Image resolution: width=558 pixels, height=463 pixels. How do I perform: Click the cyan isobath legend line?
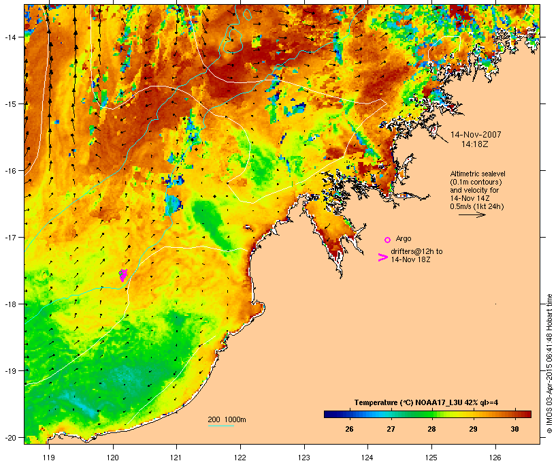[220, 426]
